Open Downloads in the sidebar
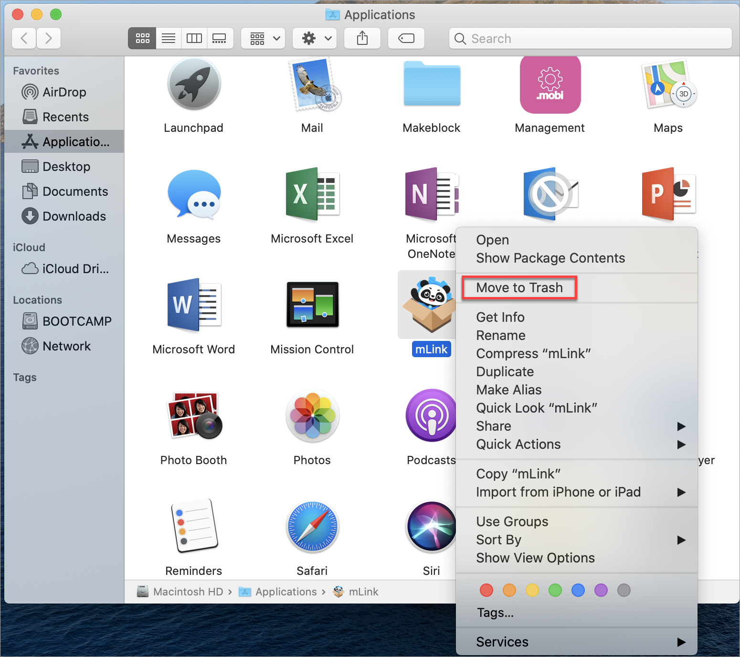The width and height of the screenshot is (740, 657). point(64,216)
